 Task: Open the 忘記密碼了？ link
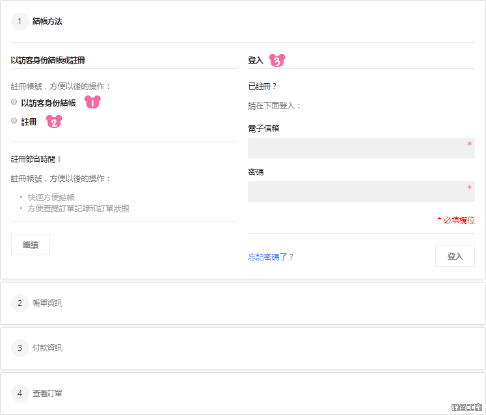tap(271, 257)
